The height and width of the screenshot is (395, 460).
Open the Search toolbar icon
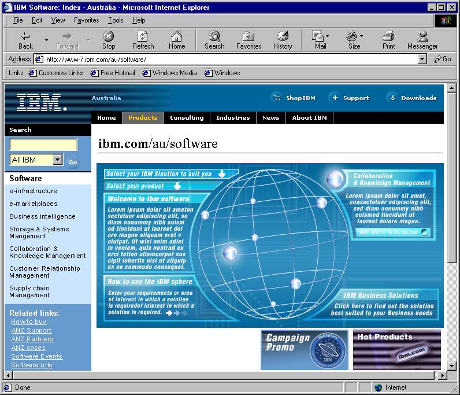(214, 36)
